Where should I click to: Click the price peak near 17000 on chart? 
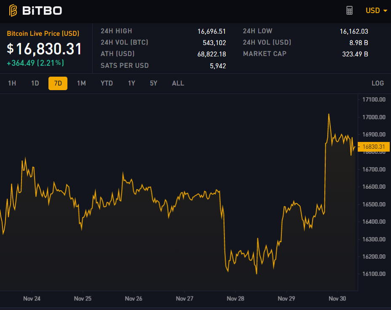click(x=329, y=115)
